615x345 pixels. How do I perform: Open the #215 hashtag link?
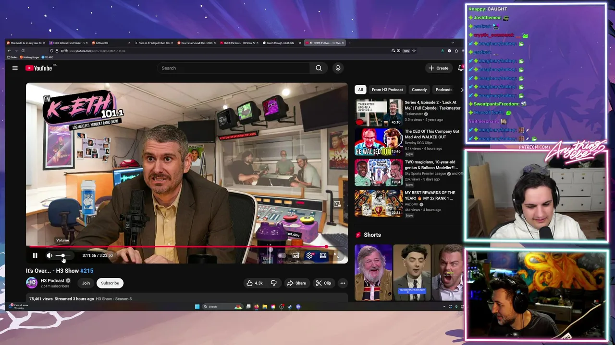coord(87,271)
